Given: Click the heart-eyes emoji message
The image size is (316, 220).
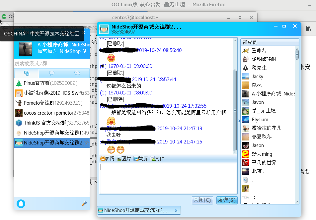Looking at the screenshot, I should [x=111, y=58].
